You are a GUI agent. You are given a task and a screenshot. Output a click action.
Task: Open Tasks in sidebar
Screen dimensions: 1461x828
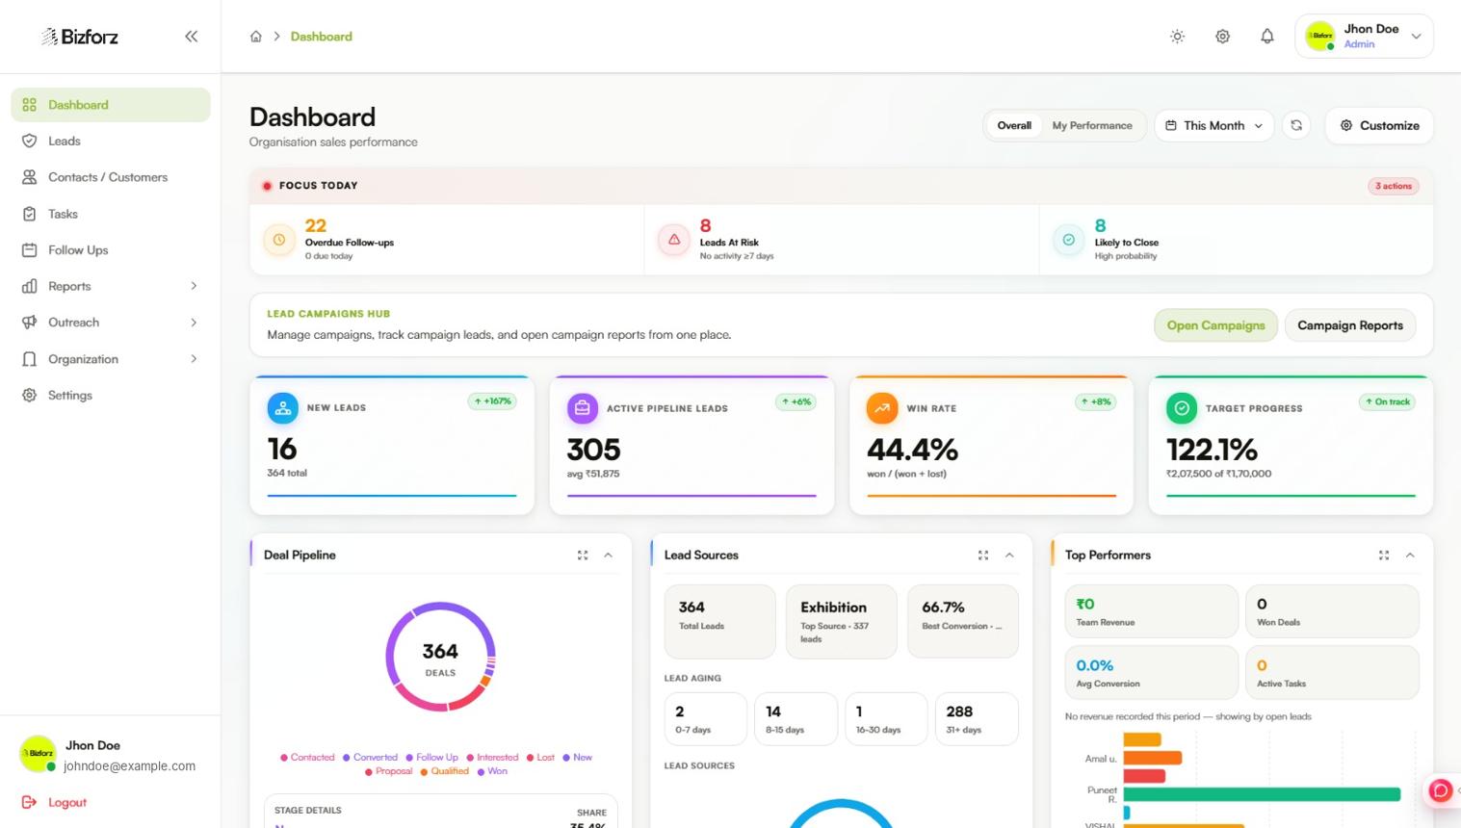[111, 214]
